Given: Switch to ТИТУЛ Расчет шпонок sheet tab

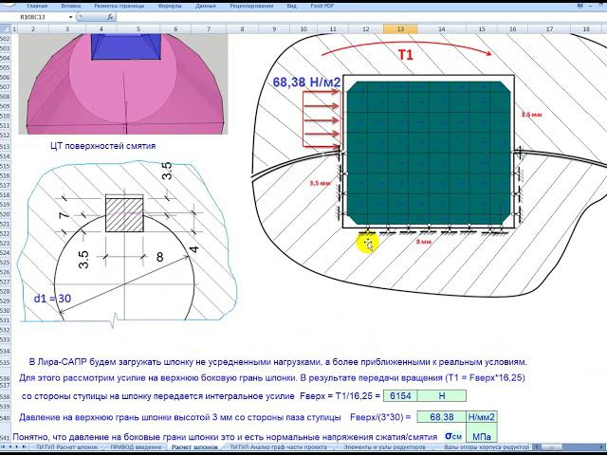Looking at the screenshot, I should tap(66, 446).
